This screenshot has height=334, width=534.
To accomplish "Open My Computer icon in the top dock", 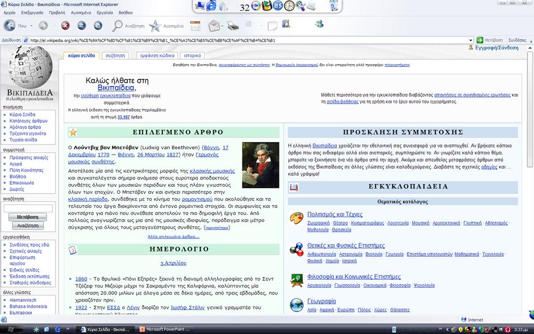I will click(200, 6).
